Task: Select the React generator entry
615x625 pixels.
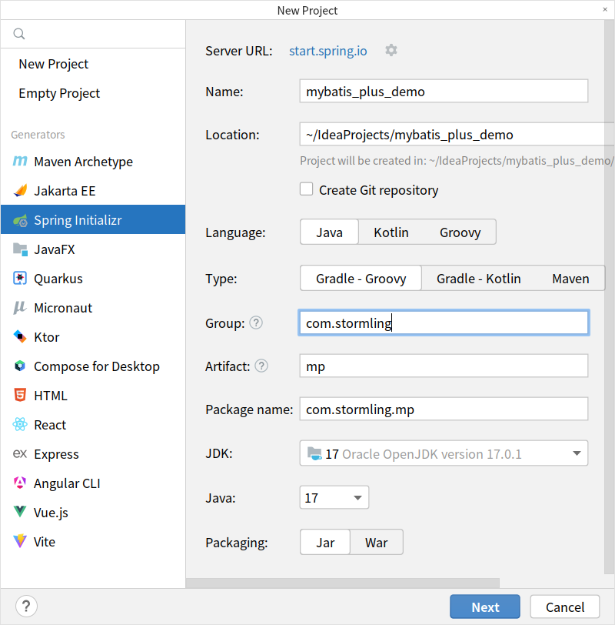Action: click(93, 425)
